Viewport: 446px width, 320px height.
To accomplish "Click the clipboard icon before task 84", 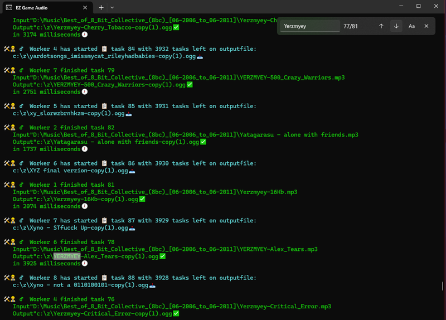I will coord(104,49).
